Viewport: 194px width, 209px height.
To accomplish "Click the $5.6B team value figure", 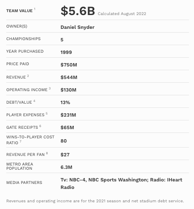I will coord(78,11).
